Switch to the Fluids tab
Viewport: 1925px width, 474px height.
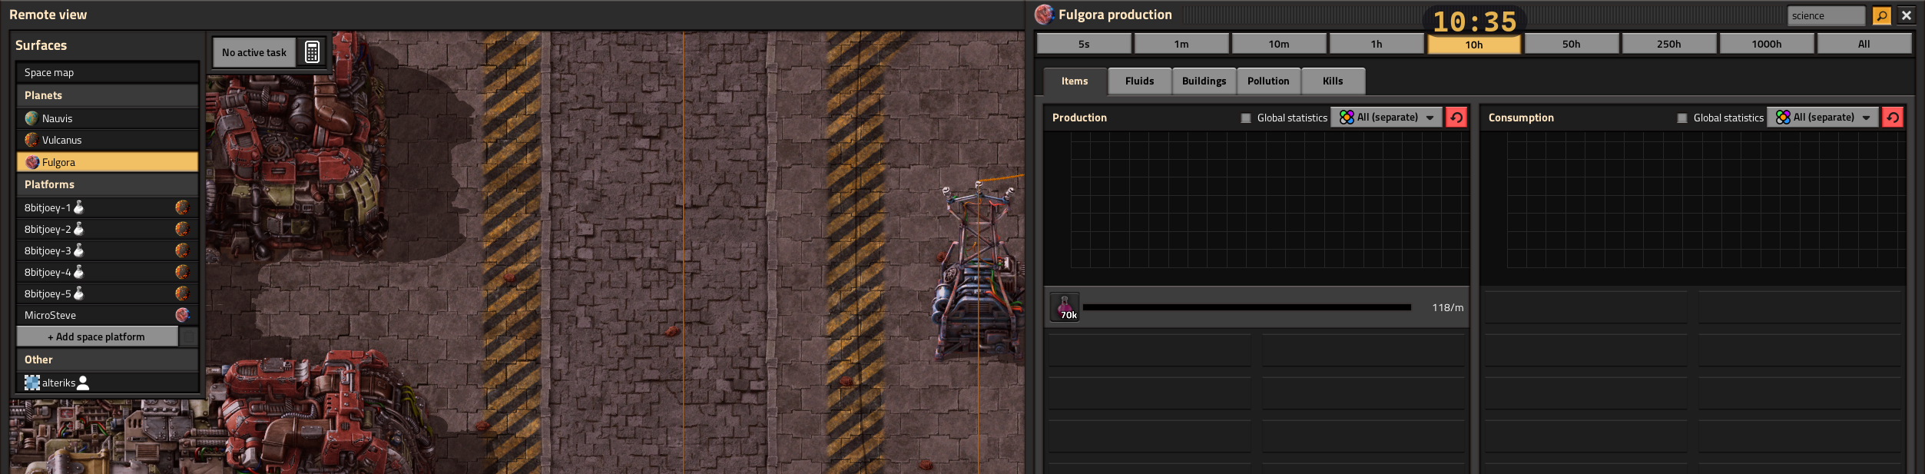(x=1139, y=81)
